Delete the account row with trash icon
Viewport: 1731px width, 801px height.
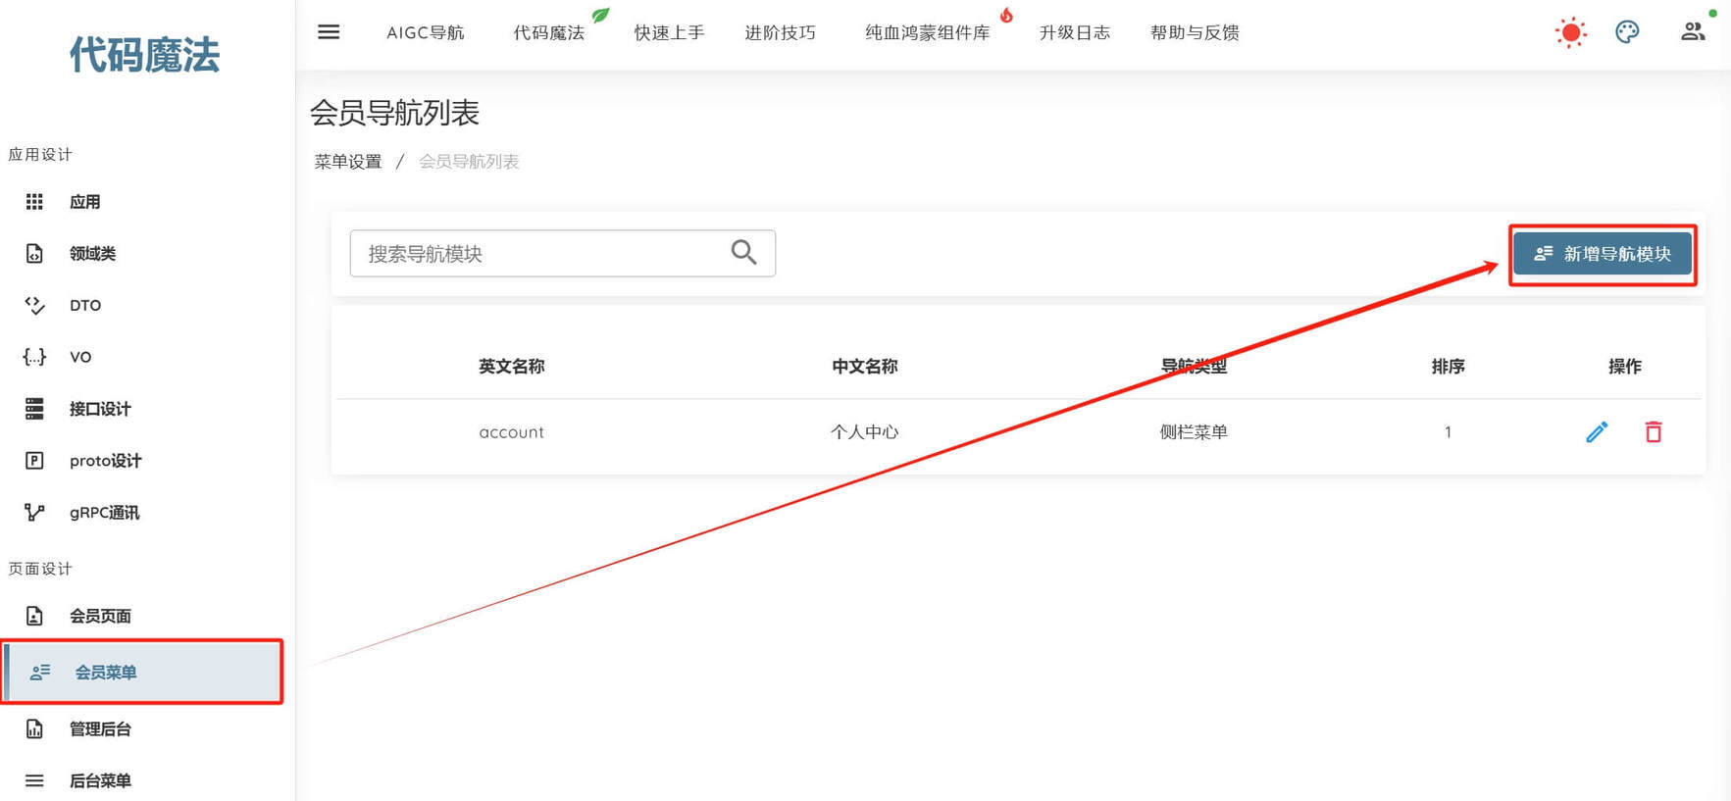click(1654, 431)
